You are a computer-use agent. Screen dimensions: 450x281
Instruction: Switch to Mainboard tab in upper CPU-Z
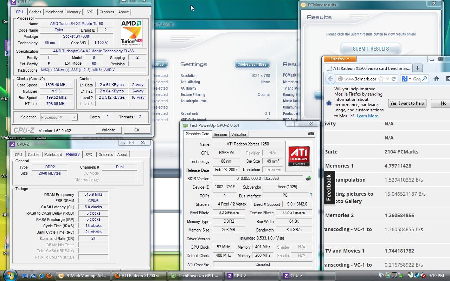click(x=54, y=12)
